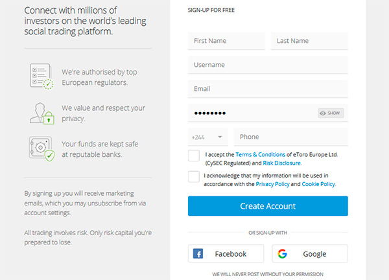Click the eye icon in password field
389x280 pixels.
[x=322, y=113]
